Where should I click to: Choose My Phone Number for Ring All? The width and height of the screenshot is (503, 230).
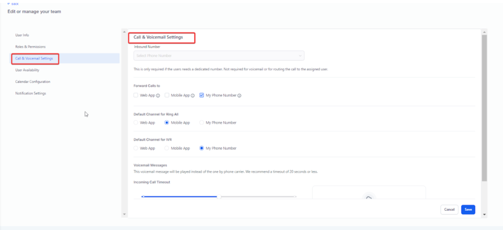(202, 123)
